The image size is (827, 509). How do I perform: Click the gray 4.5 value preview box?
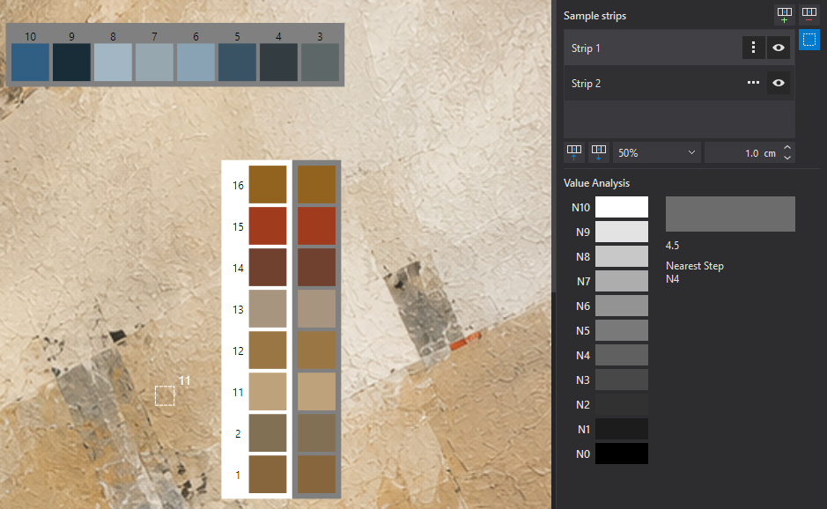click(x=730, y=214)
